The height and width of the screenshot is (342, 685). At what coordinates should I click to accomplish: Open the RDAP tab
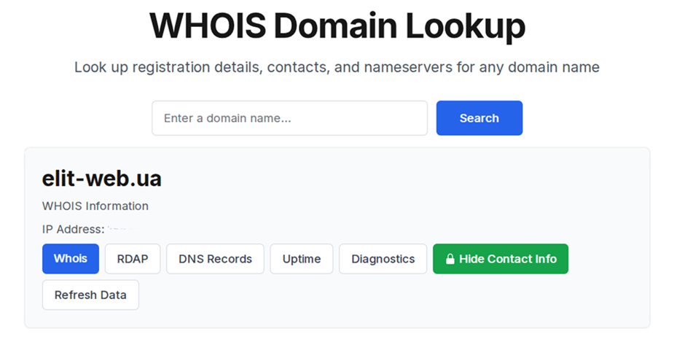[133, 259]
